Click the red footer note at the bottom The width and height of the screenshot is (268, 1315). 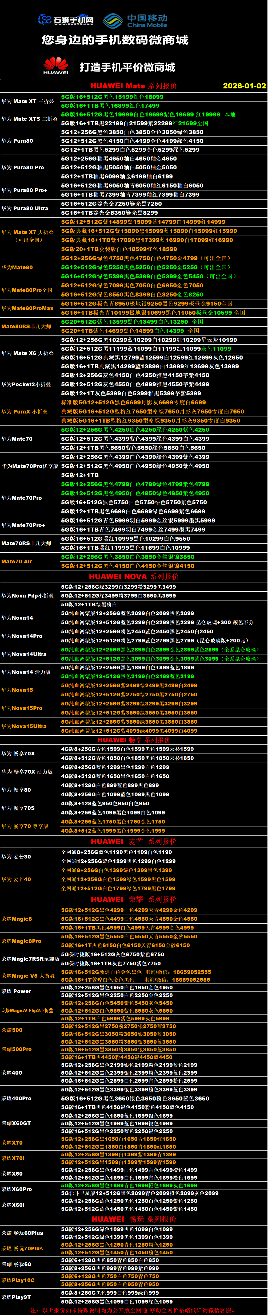(x=134, y=1310)
